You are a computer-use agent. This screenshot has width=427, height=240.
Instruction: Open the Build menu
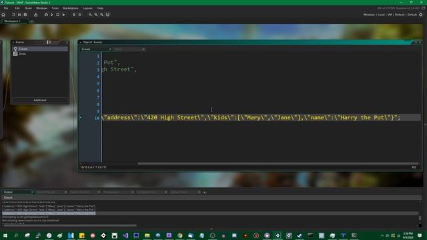(28, 8)
